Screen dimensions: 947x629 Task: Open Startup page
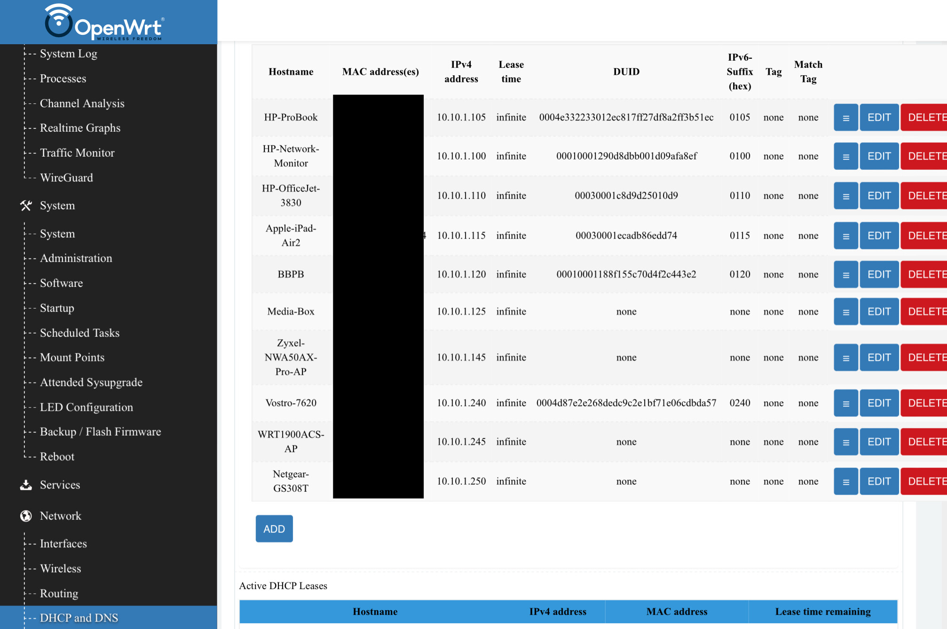[x=57, y=308]
